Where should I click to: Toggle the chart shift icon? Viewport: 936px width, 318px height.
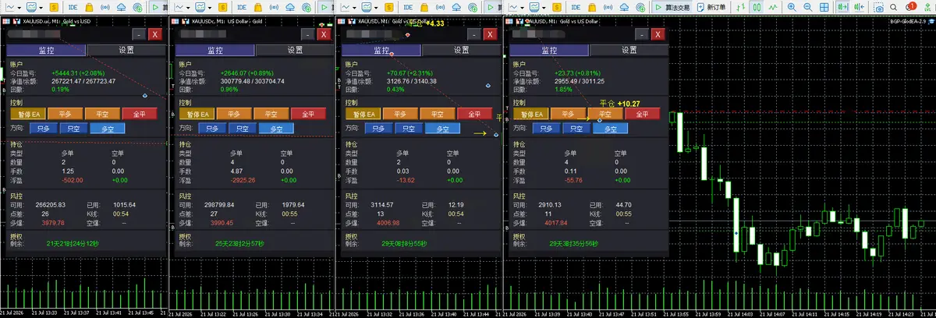[x=859, y=7]
